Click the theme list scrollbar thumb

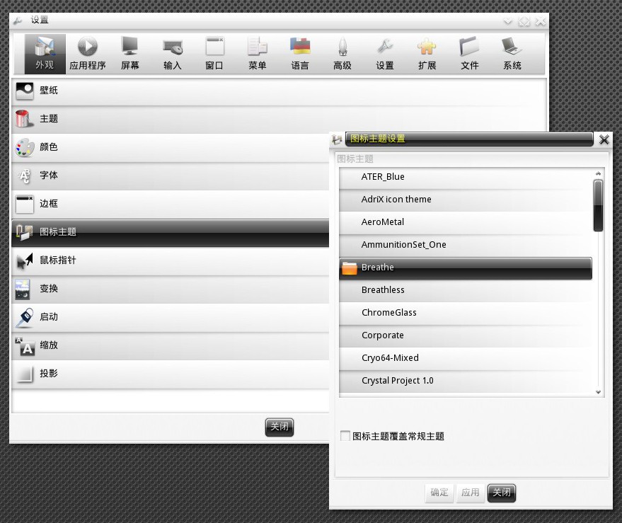coord(598,205)
